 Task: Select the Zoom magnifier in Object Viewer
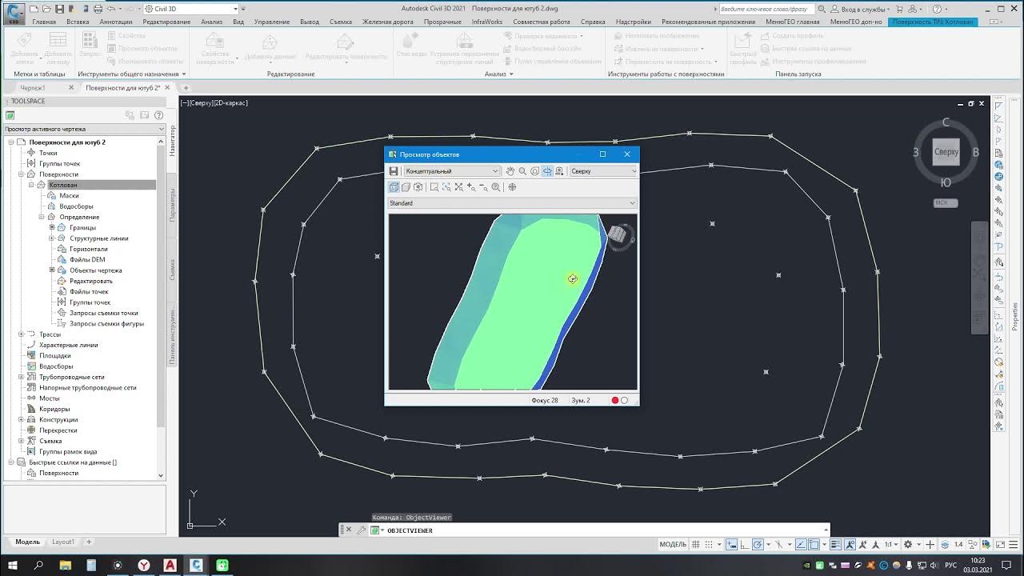[522, 171]
